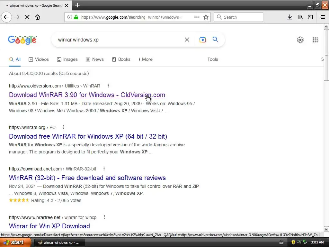Open options for the oldversion.com result
Viewport: 329px width, 247px height.
tap(108, 86)
